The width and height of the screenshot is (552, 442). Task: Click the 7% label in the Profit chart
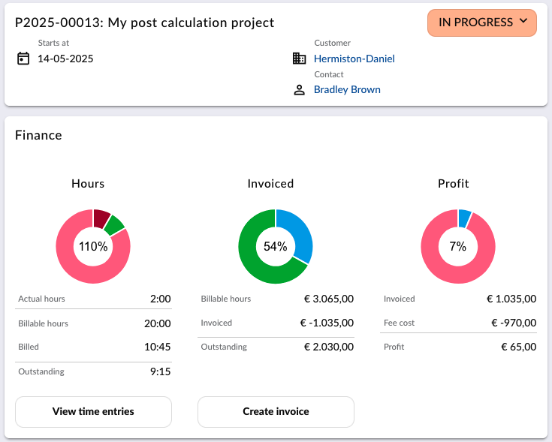pyautogui.click(x=457, y=246)
